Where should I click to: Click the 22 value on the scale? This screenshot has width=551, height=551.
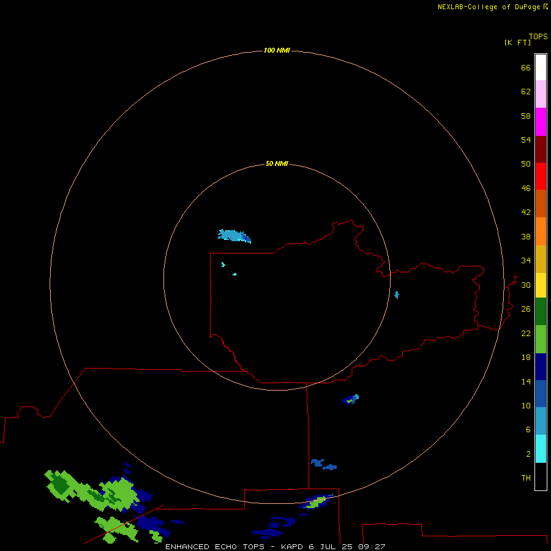(x=526, y=333)
